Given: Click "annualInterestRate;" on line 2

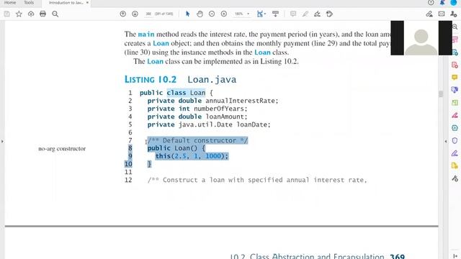Looking at the screenshot, I should click(x=242, y=101).
